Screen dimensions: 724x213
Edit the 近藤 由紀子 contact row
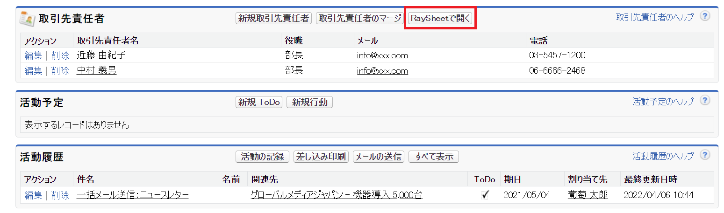33,55
